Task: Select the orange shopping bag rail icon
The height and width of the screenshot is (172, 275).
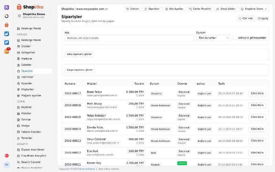Action: click(x=7, y=25)
